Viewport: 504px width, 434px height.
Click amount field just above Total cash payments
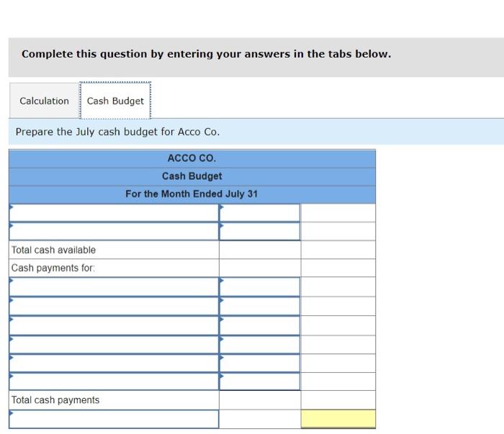pyautogui.click(x=260, y=381)
